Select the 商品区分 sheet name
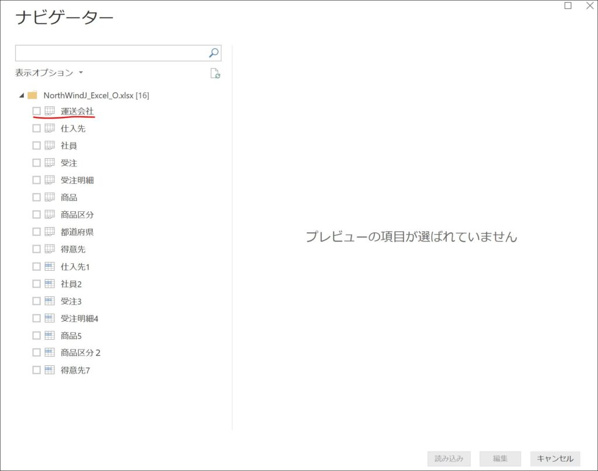 [77, 215]
